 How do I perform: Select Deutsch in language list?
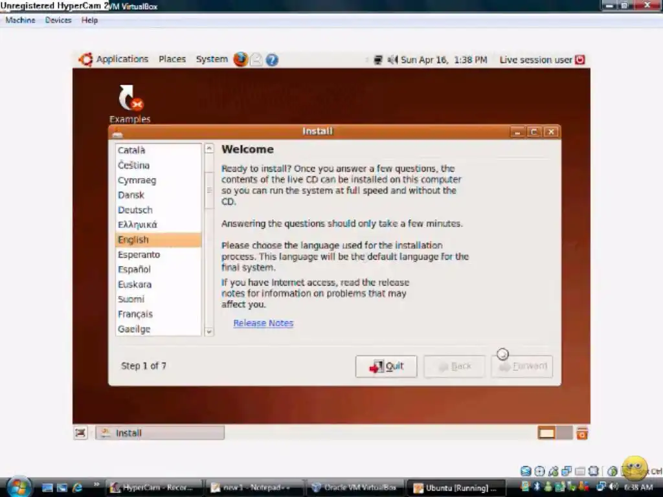coord(159,210)
